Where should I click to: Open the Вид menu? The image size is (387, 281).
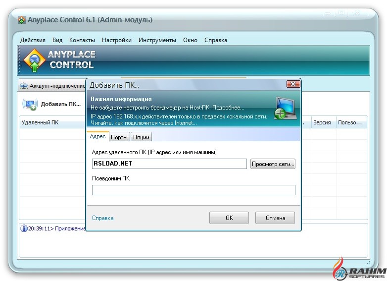click(x=57, y=40)
